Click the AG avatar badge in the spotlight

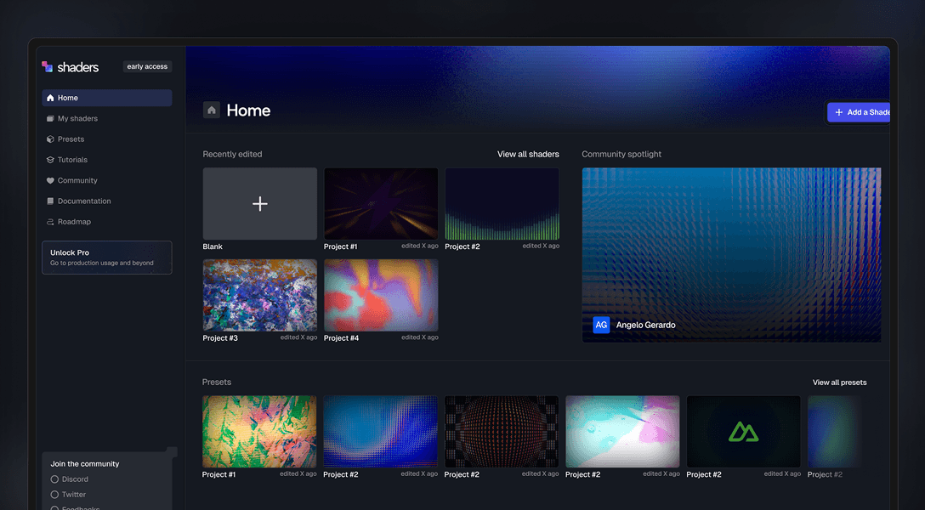(601, 325)
